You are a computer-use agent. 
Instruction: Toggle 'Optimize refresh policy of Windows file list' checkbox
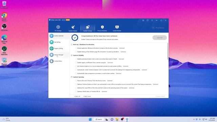76,91
